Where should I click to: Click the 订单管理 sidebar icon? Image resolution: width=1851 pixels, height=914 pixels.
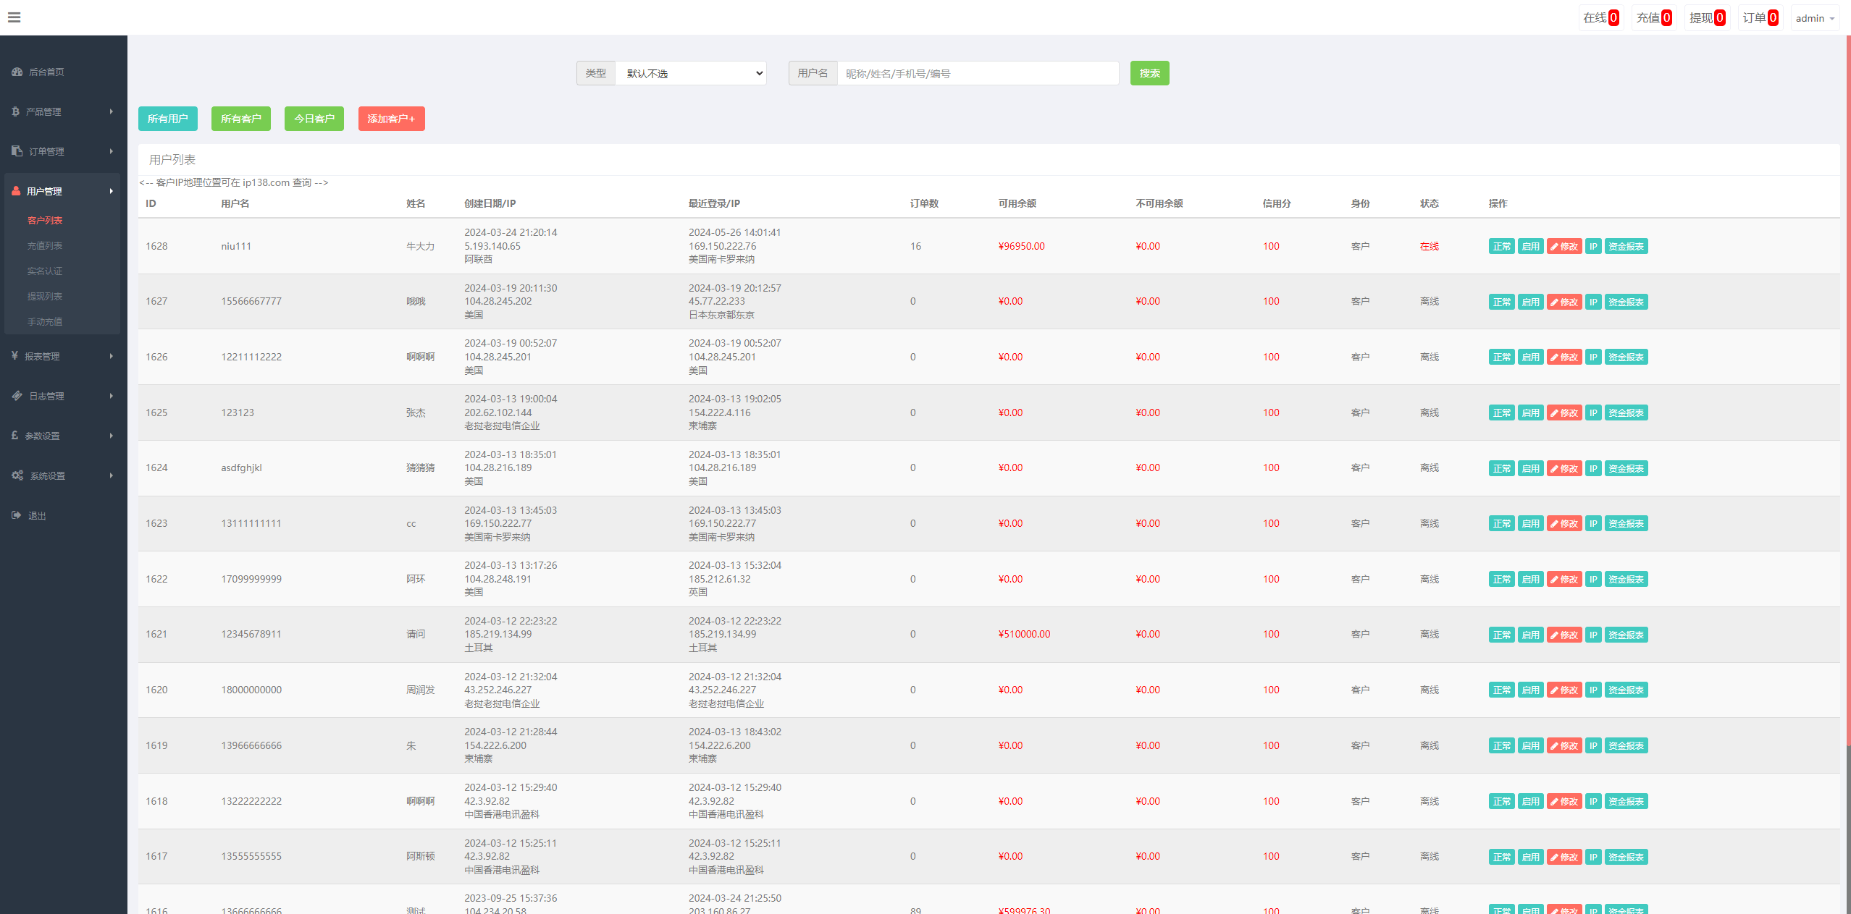(x=17, y=151)
